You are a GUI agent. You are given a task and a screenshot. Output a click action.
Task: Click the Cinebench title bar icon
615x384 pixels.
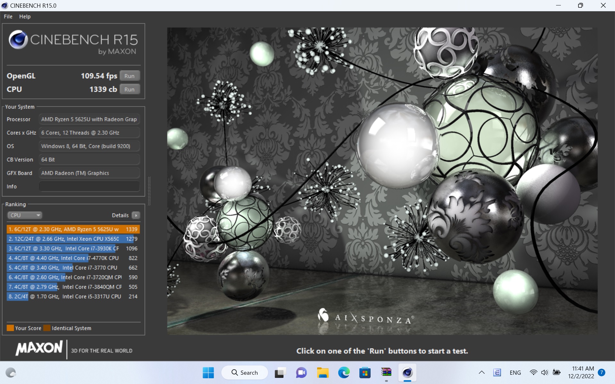pos(4,5)
